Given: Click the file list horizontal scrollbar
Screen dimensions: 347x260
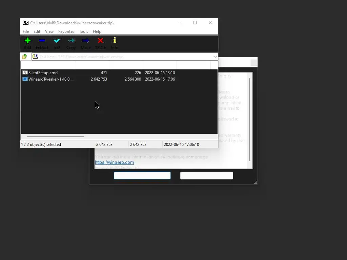Looking at the screenshot, I should [56, 137].
